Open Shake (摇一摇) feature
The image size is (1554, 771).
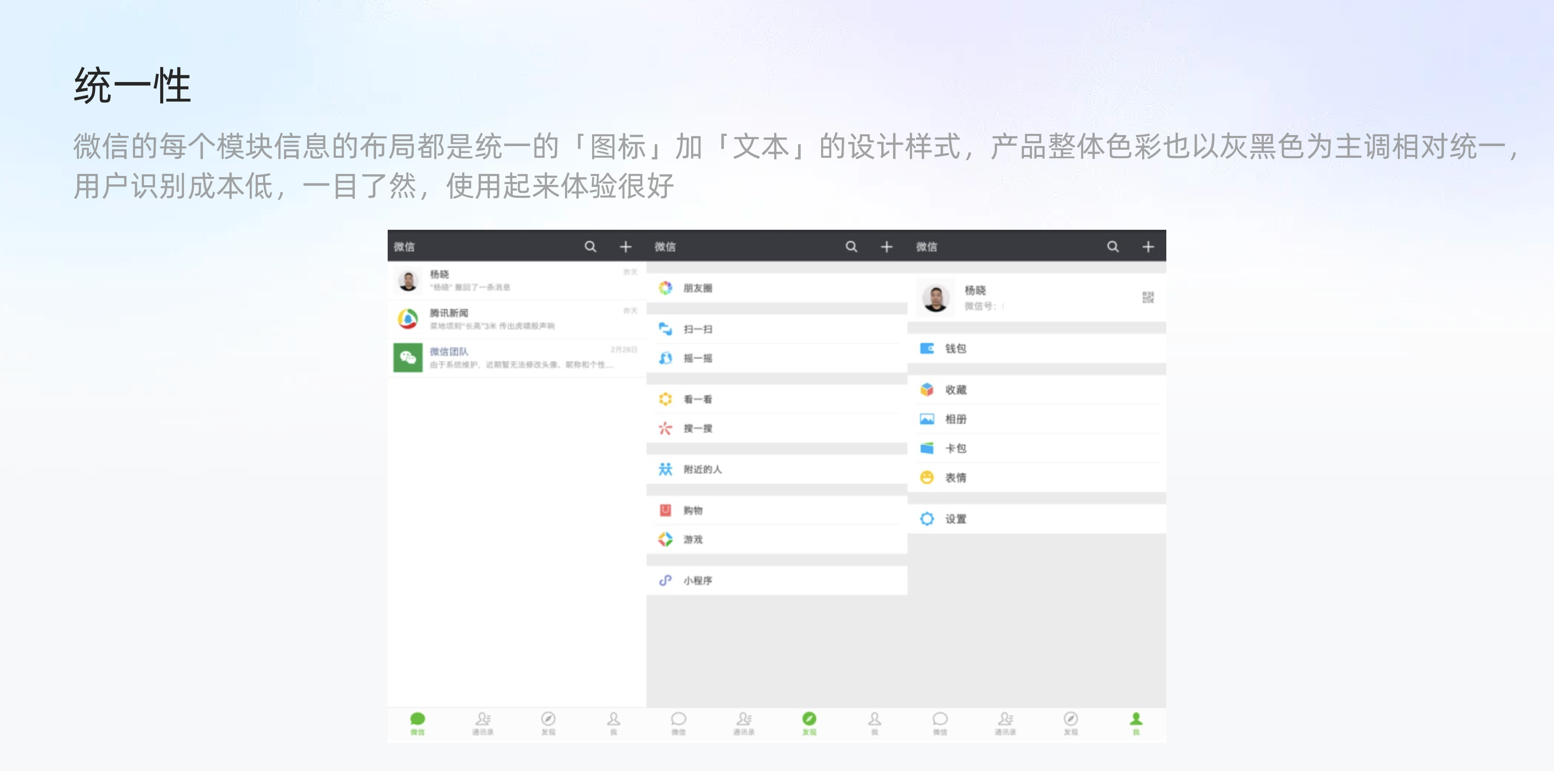coord(697,358)
